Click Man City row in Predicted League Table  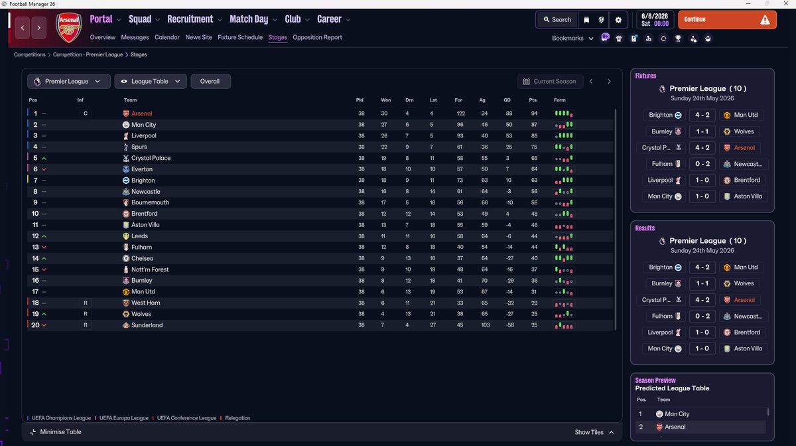701,414
